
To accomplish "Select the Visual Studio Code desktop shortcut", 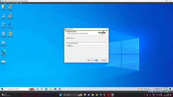I will click(x=10, y=25).
